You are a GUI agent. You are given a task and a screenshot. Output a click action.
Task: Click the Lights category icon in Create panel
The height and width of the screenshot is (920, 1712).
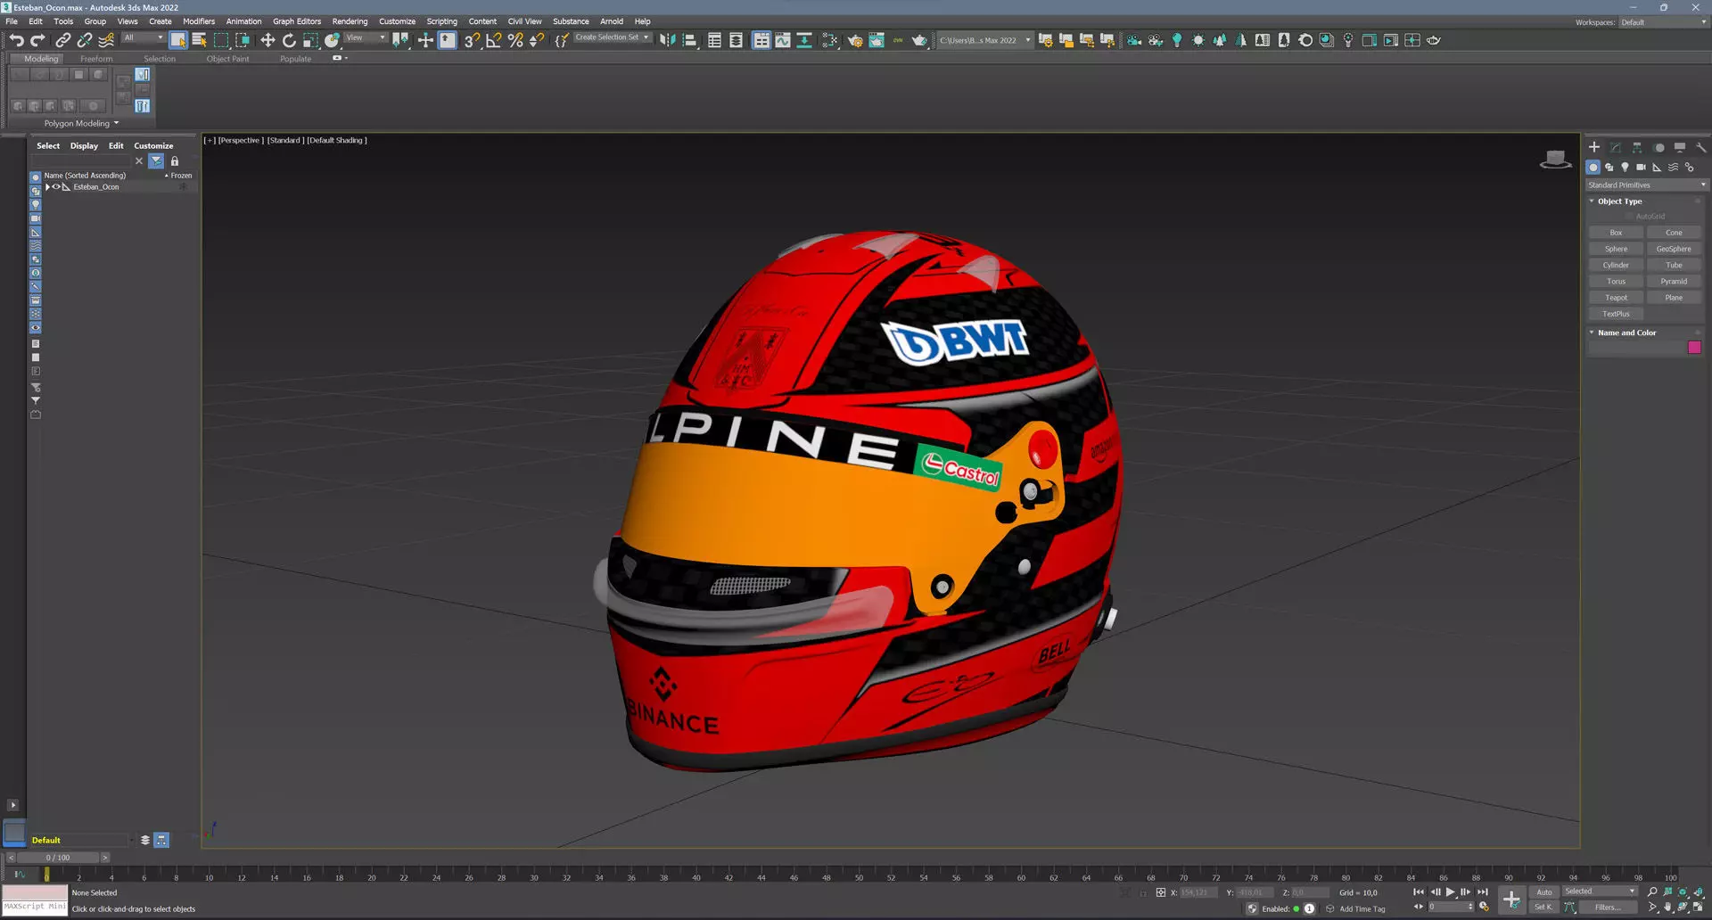click(x=1625, y=167)
